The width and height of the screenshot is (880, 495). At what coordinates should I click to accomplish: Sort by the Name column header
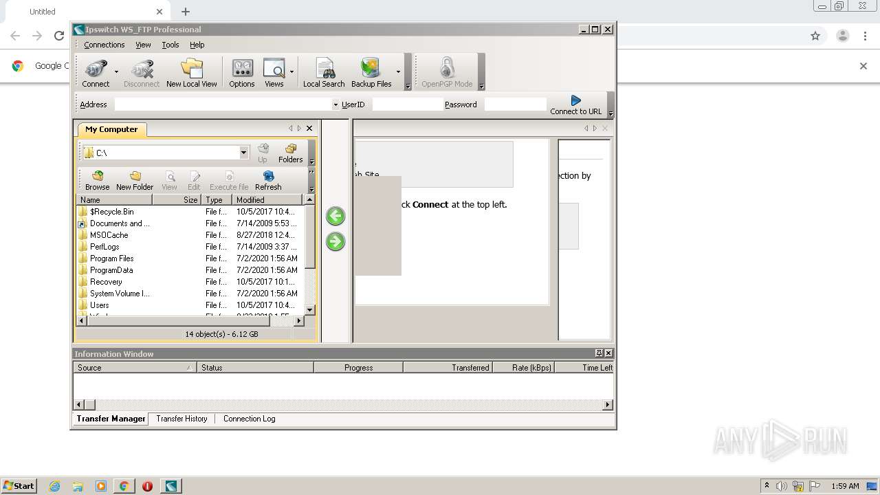tap(114, 200)
